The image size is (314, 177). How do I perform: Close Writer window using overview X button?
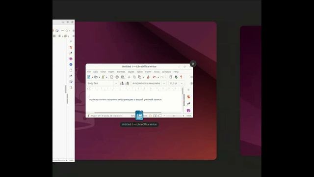193,64
